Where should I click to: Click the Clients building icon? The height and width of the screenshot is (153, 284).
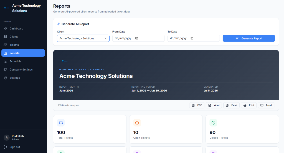point(6,37)
